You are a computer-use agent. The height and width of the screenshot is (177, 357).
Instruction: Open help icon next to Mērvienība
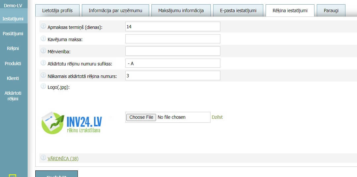click(43, 51)
